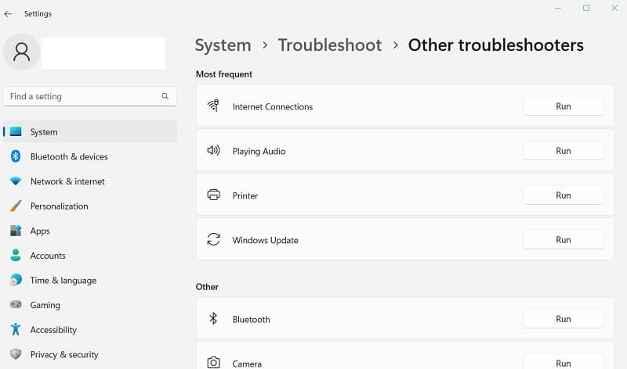The width and height of the screenshot is (627, 369).
Task: Open Accessibility settings
Action: click(90, 329)
